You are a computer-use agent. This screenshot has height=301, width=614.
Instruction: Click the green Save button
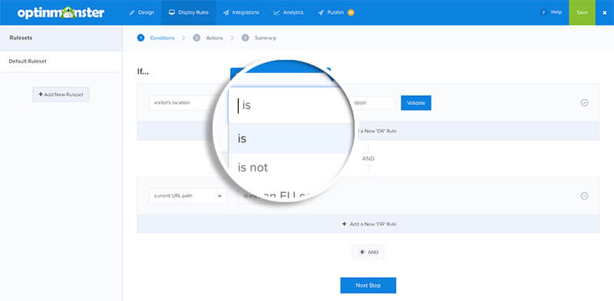582,12
